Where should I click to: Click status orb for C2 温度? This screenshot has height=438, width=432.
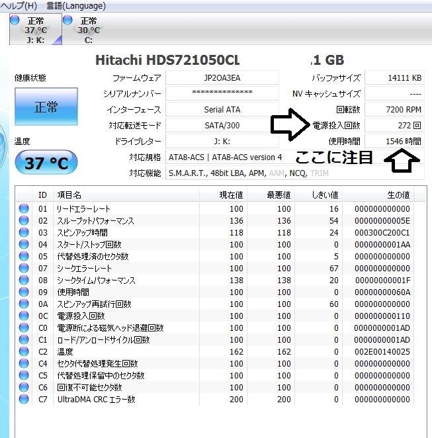pyautogui.click(x=24, y=351)
